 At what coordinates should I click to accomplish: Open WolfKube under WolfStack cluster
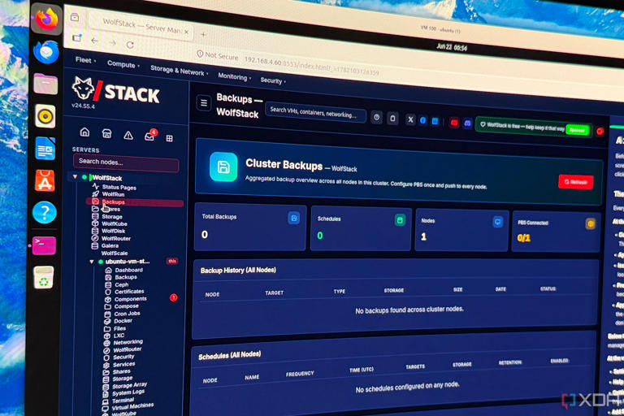[x=114, y=223]
